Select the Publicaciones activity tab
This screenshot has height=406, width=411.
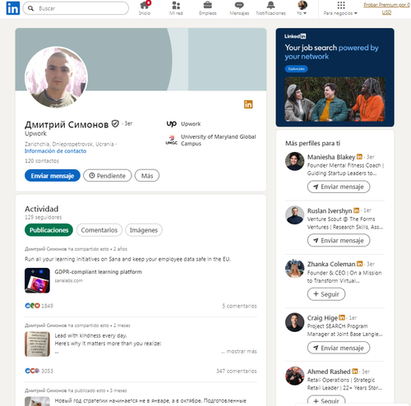(x=48, y=230)
